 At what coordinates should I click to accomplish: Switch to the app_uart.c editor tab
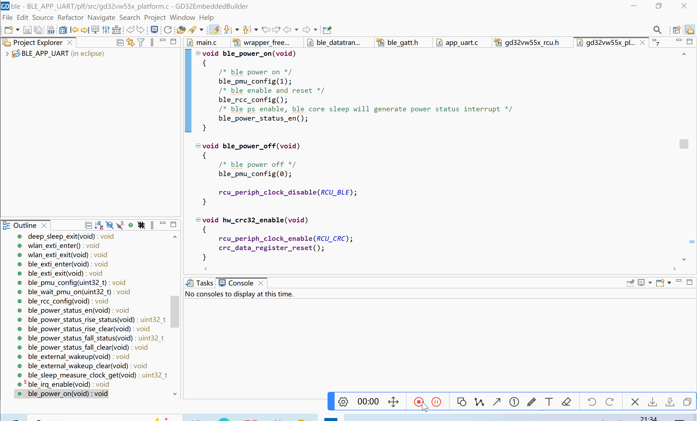(x=461, y=42)
